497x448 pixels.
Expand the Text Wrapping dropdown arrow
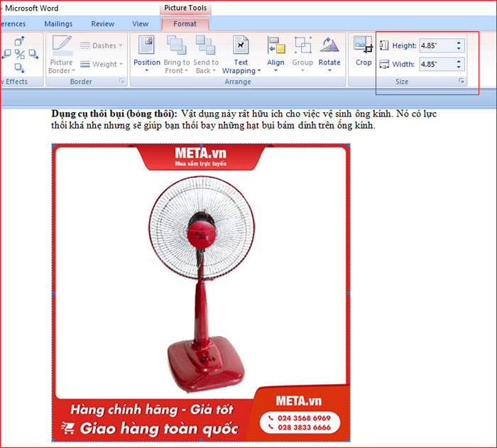coord(259,71)
